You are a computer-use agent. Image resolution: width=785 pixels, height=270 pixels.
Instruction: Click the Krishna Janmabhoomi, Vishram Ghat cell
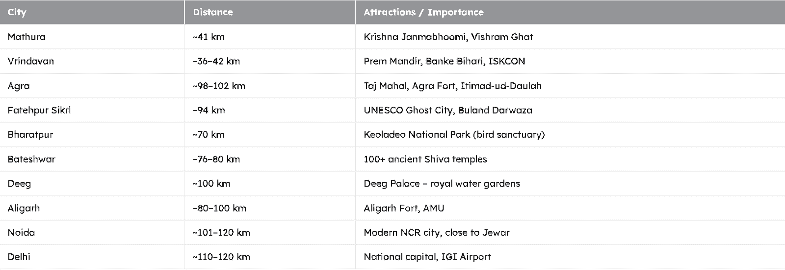pyautogui.click(x=570, y=37)
